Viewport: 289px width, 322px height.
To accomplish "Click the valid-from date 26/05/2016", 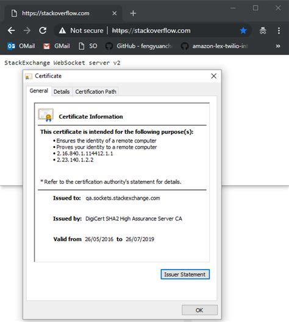I will tap(99, 239).
